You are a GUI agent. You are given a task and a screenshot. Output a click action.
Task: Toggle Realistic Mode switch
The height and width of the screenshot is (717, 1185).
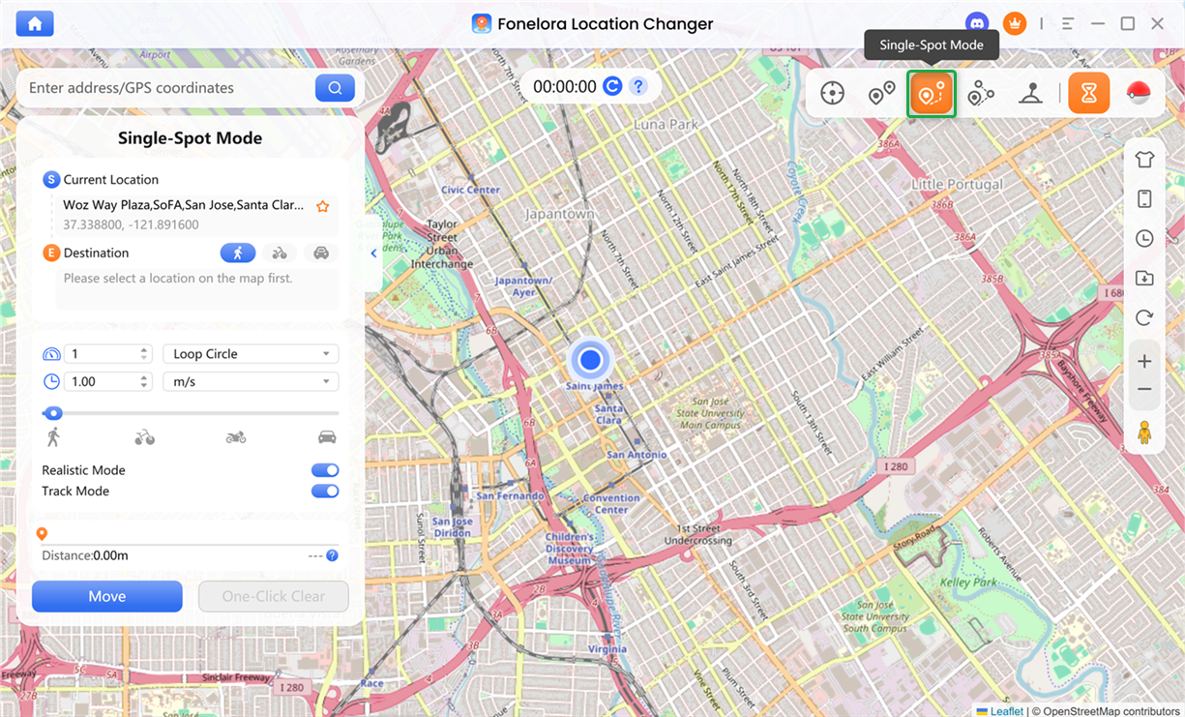point(325,470)
